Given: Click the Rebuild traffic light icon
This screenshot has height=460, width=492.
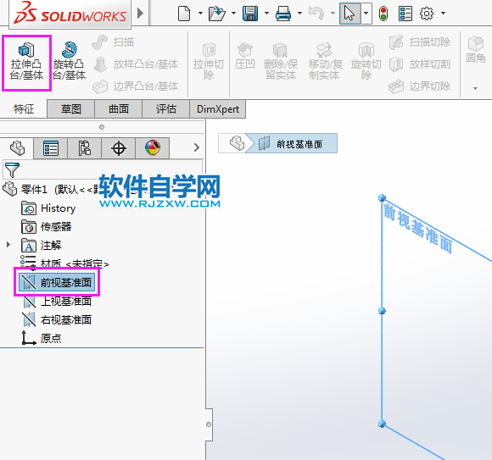Looking at the screenshot, I should pos(383,14).
